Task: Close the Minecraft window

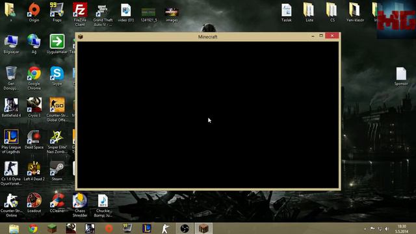Action: (332, 36)
